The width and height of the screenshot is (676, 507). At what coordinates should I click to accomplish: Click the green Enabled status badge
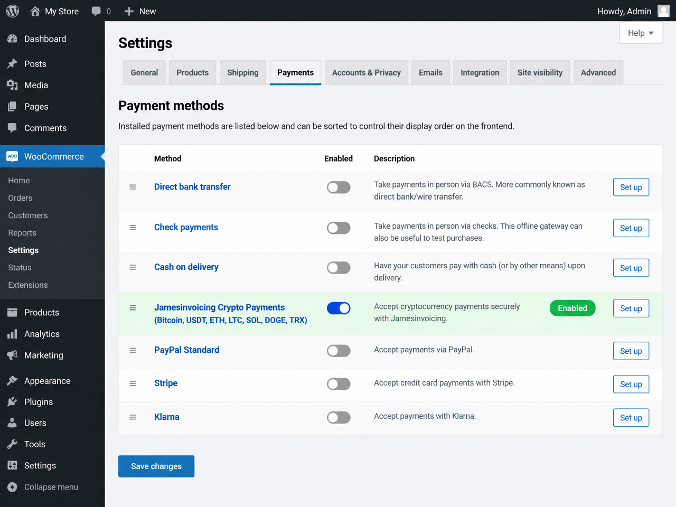tap(572, 308)
